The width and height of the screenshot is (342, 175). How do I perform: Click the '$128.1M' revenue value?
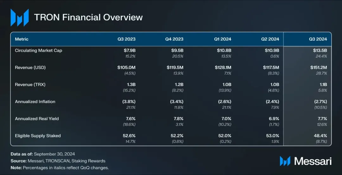pyautogui.click(x=223, y=68)
